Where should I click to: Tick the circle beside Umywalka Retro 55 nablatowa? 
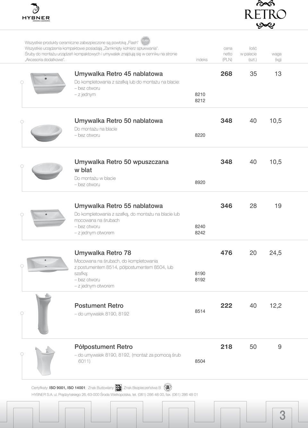click(x=22, y=214)
